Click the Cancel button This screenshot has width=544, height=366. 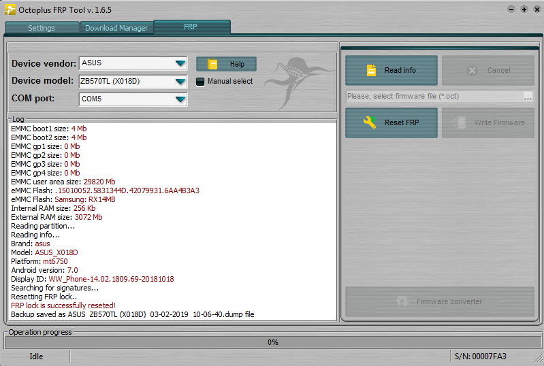487,70
